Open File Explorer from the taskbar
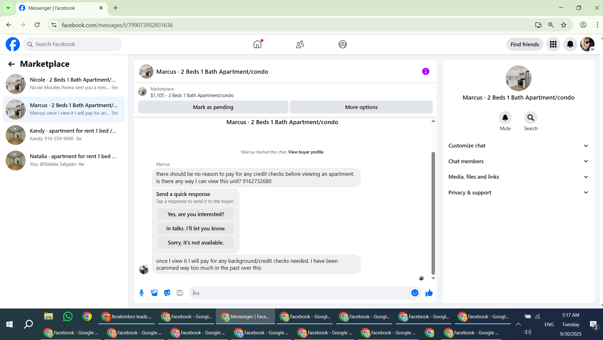The height and width of the screenshot is (340, 603). click(x=48, y=316)
